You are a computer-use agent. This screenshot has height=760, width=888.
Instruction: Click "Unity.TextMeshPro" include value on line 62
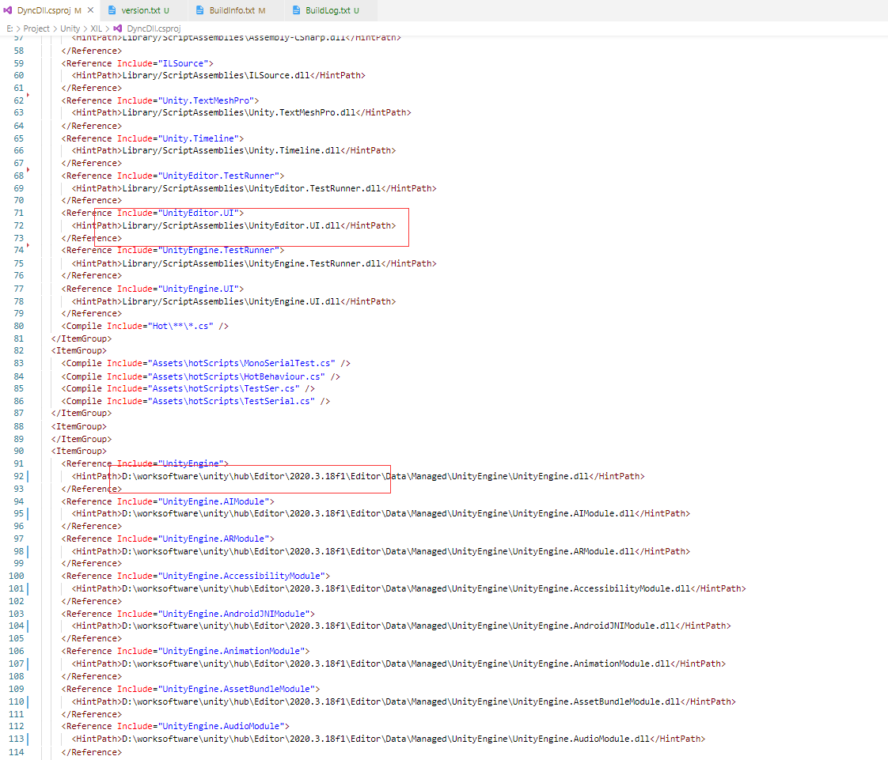point(206,100)
